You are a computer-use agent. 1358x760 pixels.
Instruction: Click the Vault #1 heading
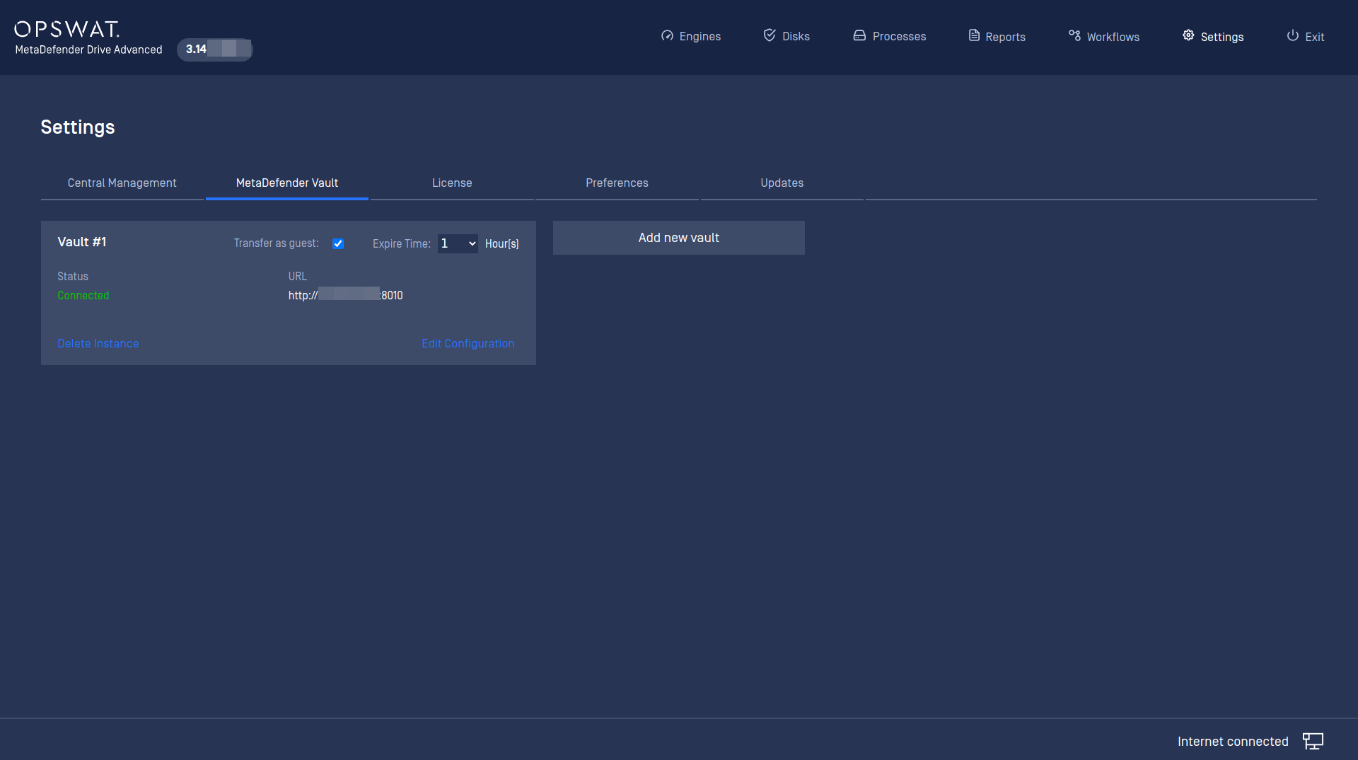pyautogui.click(x=81, y=242)
